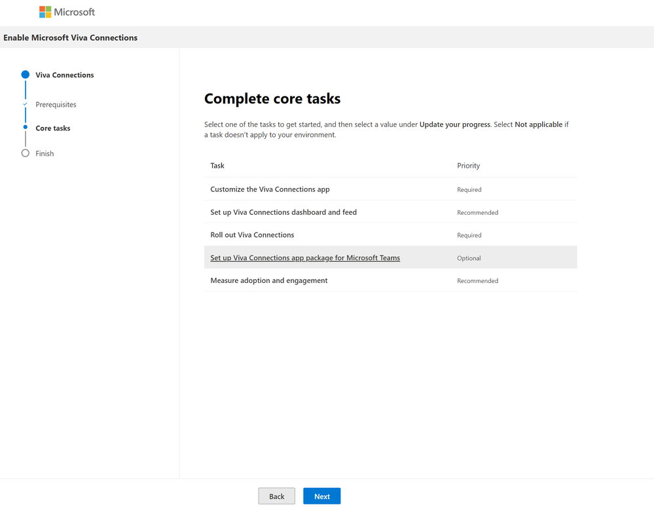Image resolution: width=654 pixels, height=507 pixels.
Task: Click the Core tasks step dot
Action: click(x=26, y=127)
